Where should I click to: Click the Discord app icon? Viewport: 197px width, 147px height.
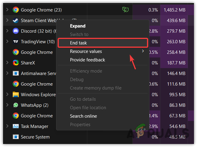(15, 31)
